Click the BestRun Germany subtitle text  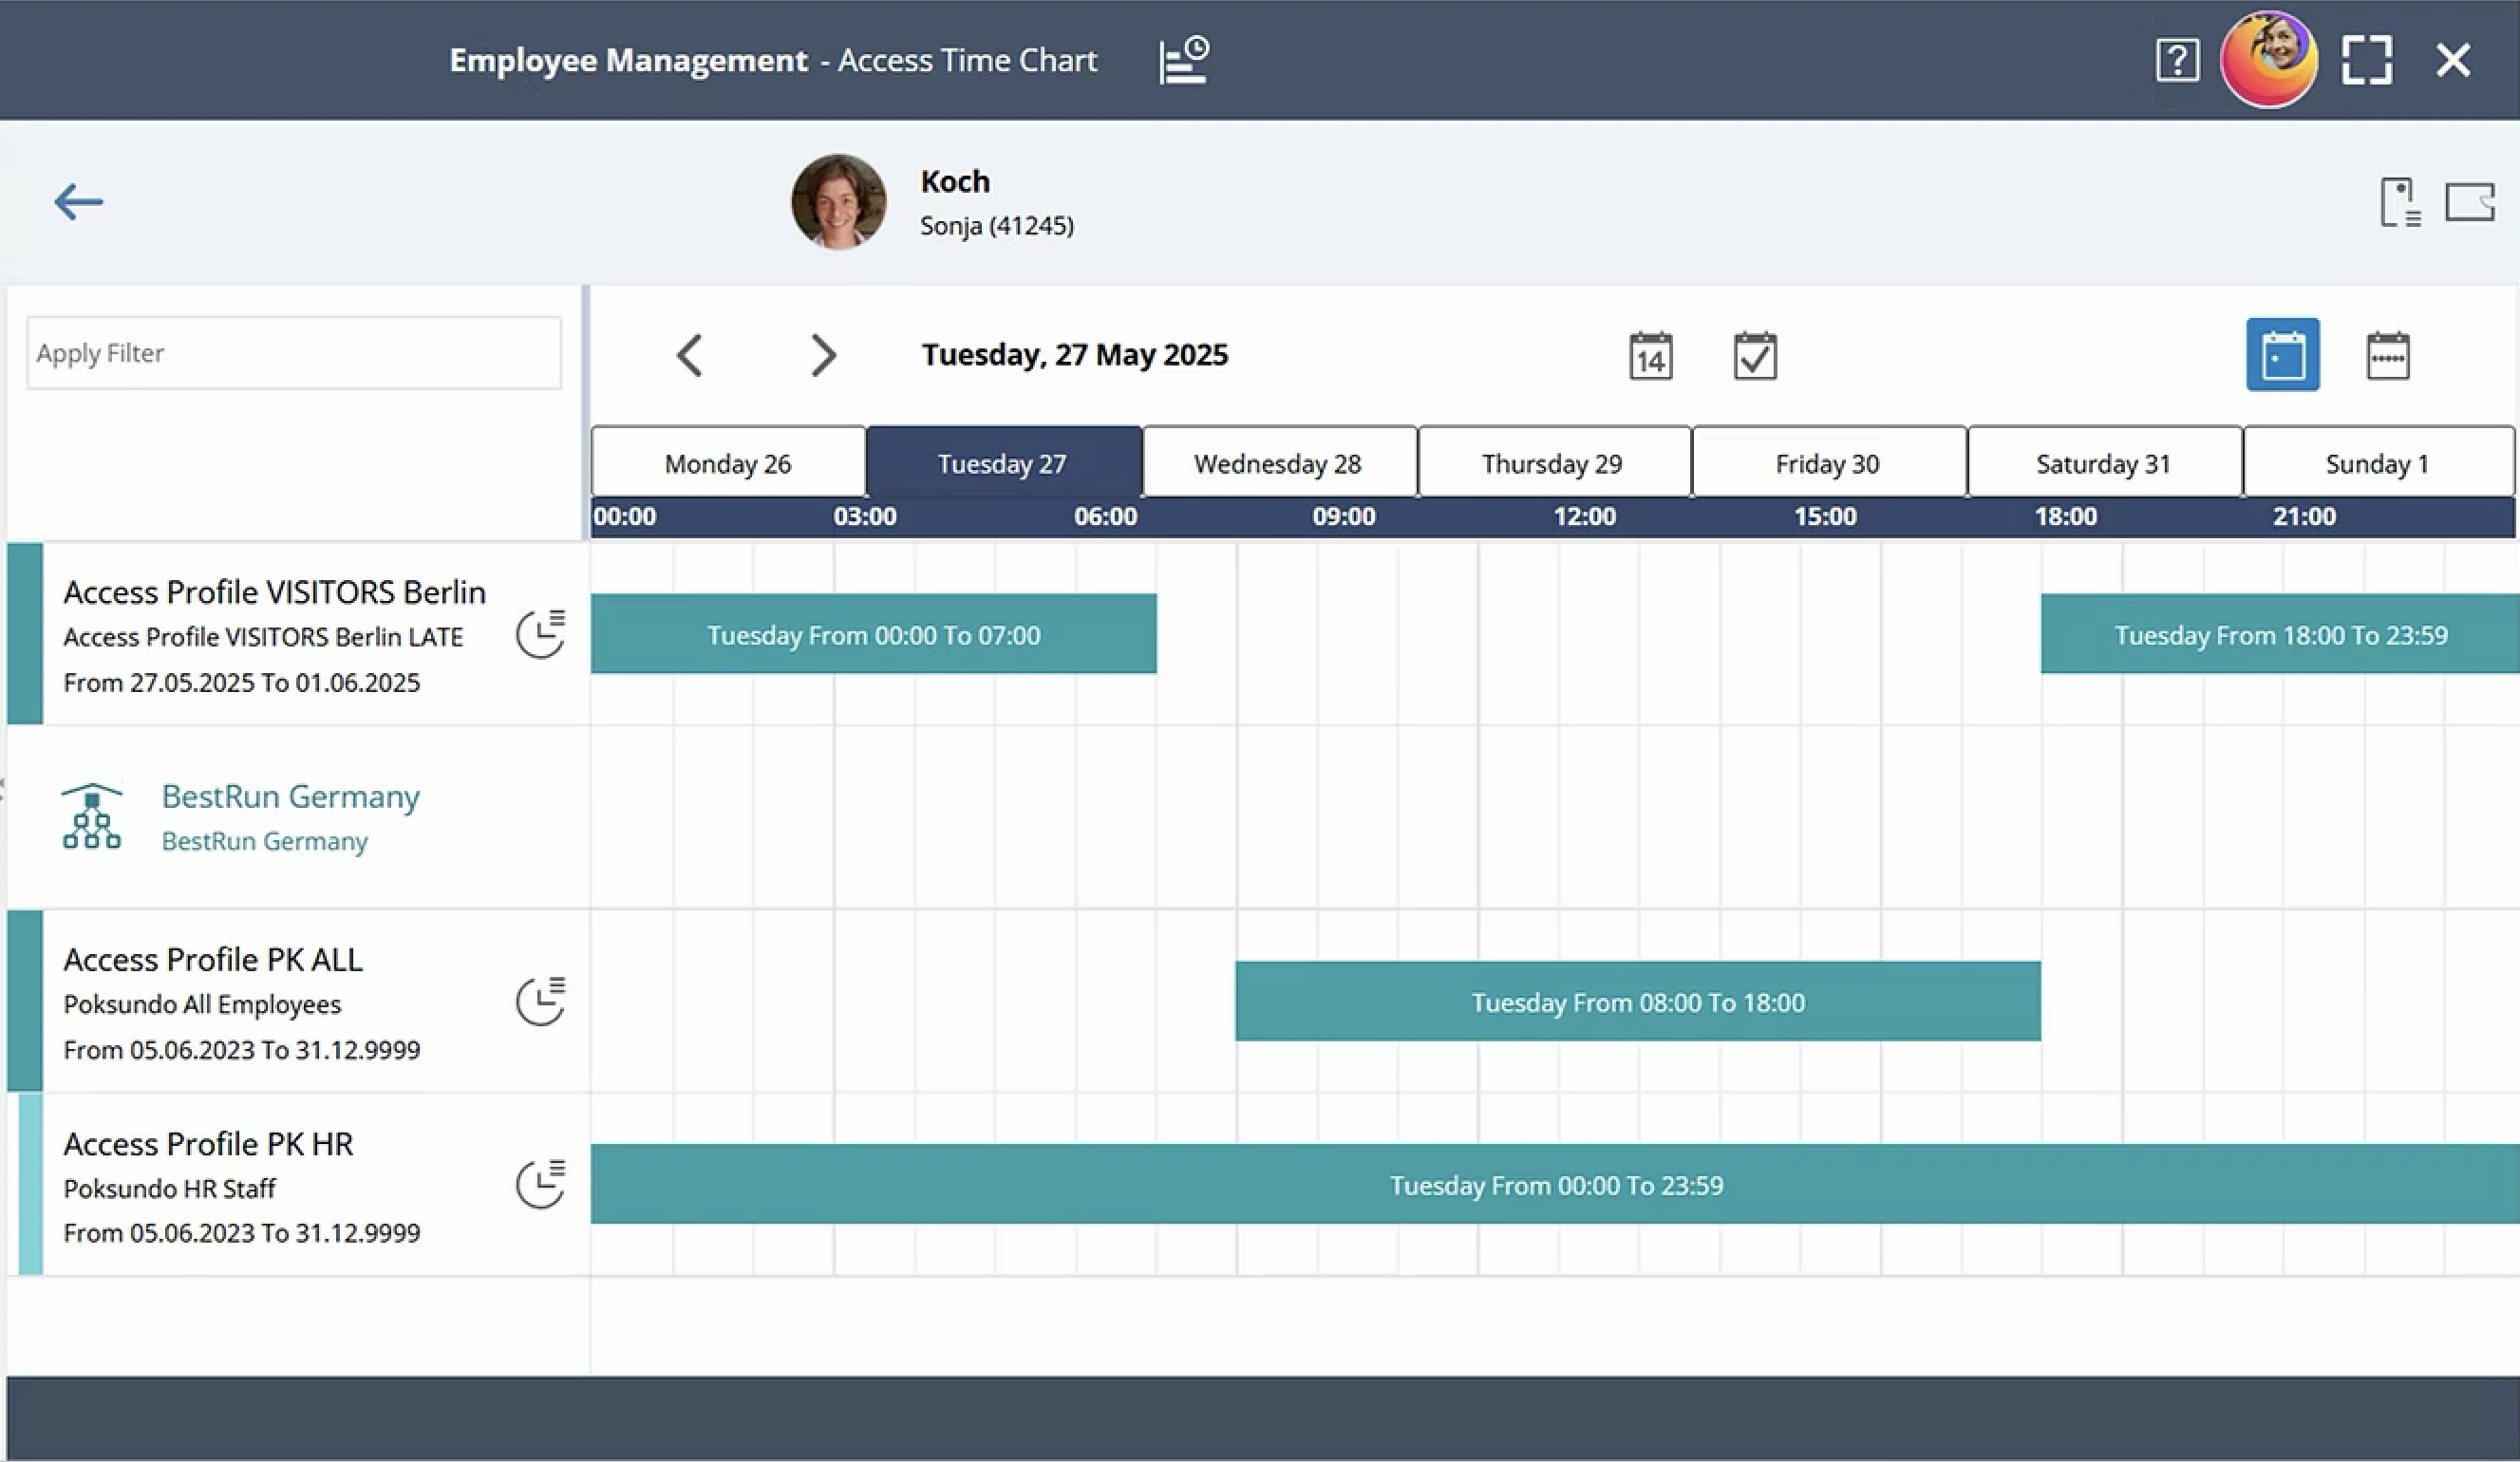265,841
